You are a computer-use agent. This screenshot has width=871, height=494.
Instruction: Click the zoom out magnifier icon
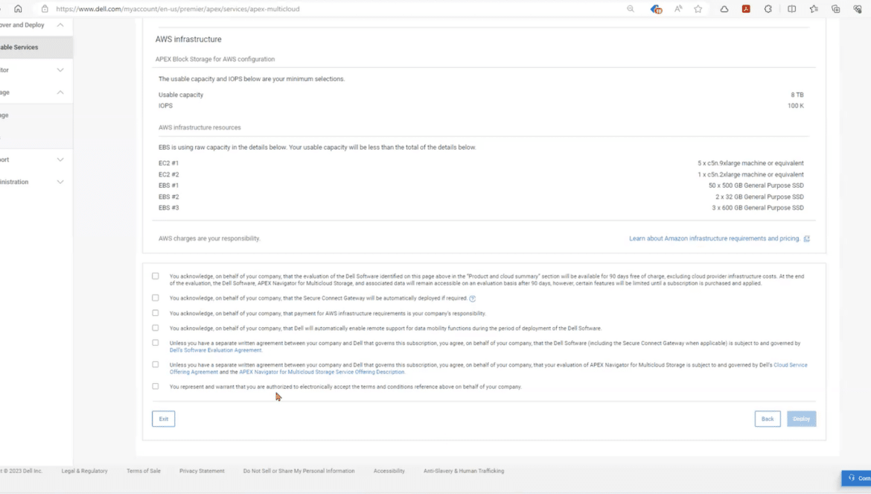[631, 9]
